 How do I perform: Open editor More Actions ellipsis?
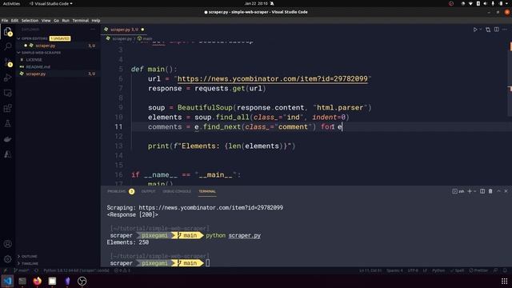[x=505, y=30]
